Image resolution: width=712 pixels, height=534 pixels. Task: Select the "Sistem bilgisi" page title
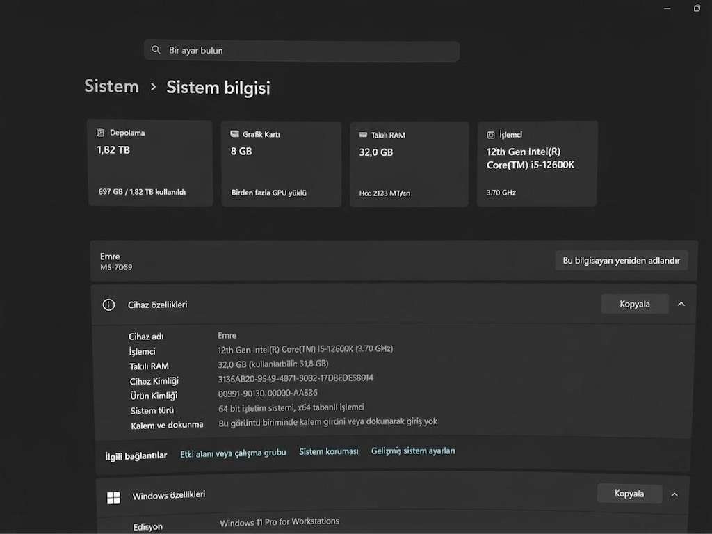point(218,87)
